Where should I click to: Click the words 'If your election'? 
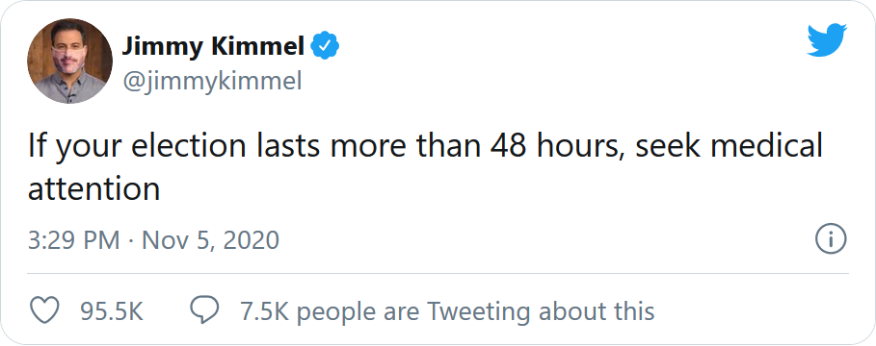point(137,147)
